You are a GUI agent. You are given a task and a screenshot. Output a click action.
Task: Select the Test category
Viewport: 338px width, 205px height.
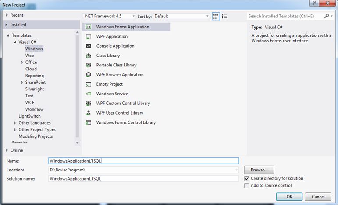[29, 96]
